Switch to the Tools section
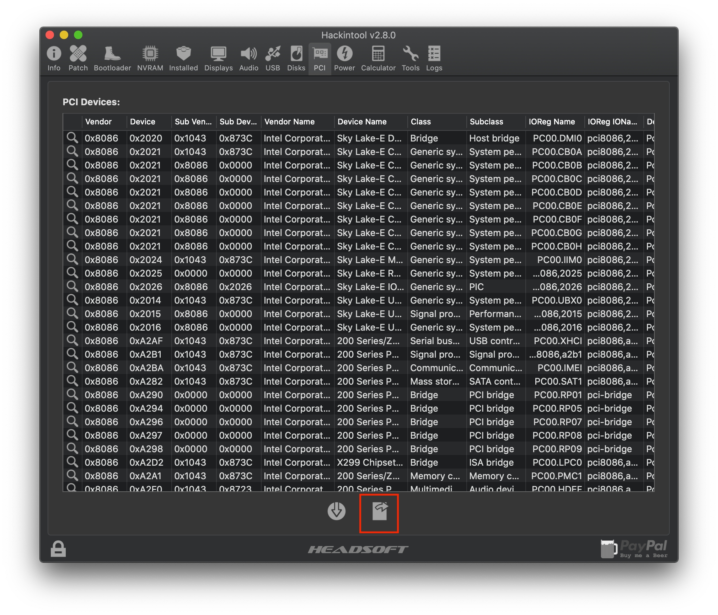Viewport: 718px width, 615px height. click(411, 59)
